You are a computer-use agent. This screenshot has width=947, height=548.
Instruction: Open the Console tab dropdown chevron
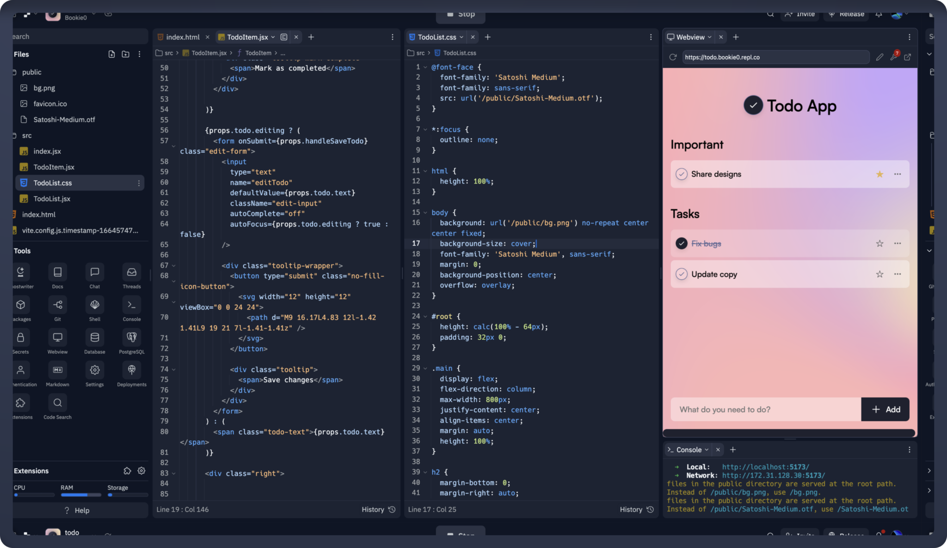click(707, 450)
